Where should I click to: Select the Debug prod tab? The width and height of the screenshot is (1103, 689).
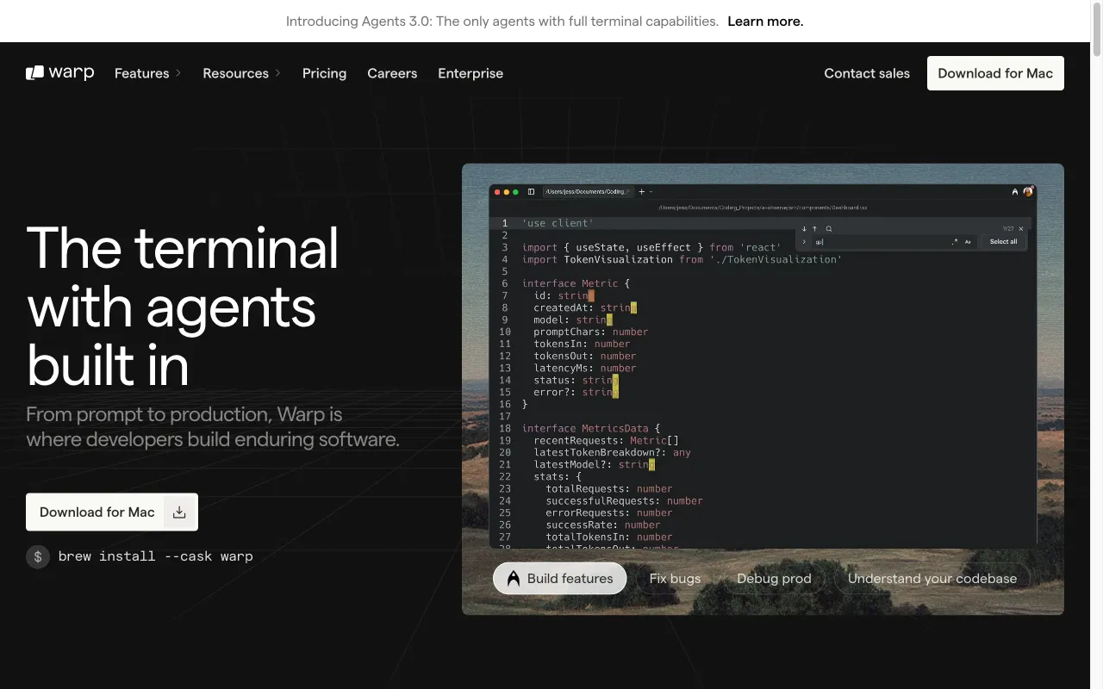(774, 579)
